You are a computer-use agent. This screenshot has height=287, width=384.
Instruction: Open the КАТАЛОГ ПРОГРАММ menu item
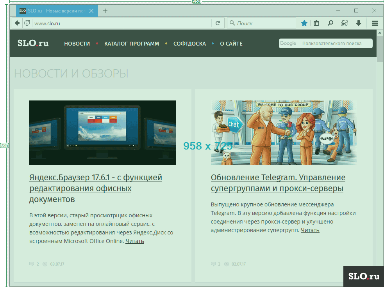[x=132, y=44]
